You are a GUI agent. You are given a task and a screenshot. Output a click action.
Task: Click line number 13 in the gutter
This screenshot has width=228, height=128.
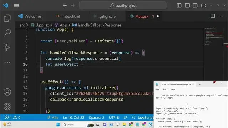25,82
